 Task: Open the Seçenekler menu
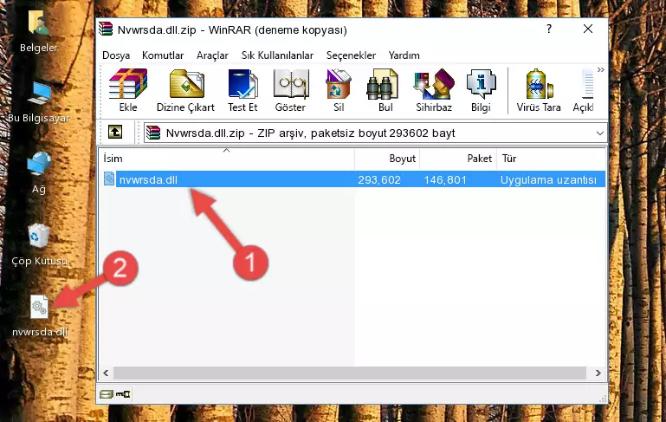point(351,55)
